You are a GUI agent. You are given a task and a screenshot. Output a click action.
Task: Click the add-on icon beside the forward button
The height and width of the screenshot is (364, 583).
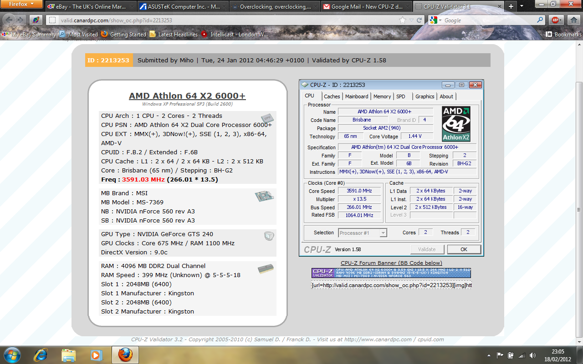36,20
